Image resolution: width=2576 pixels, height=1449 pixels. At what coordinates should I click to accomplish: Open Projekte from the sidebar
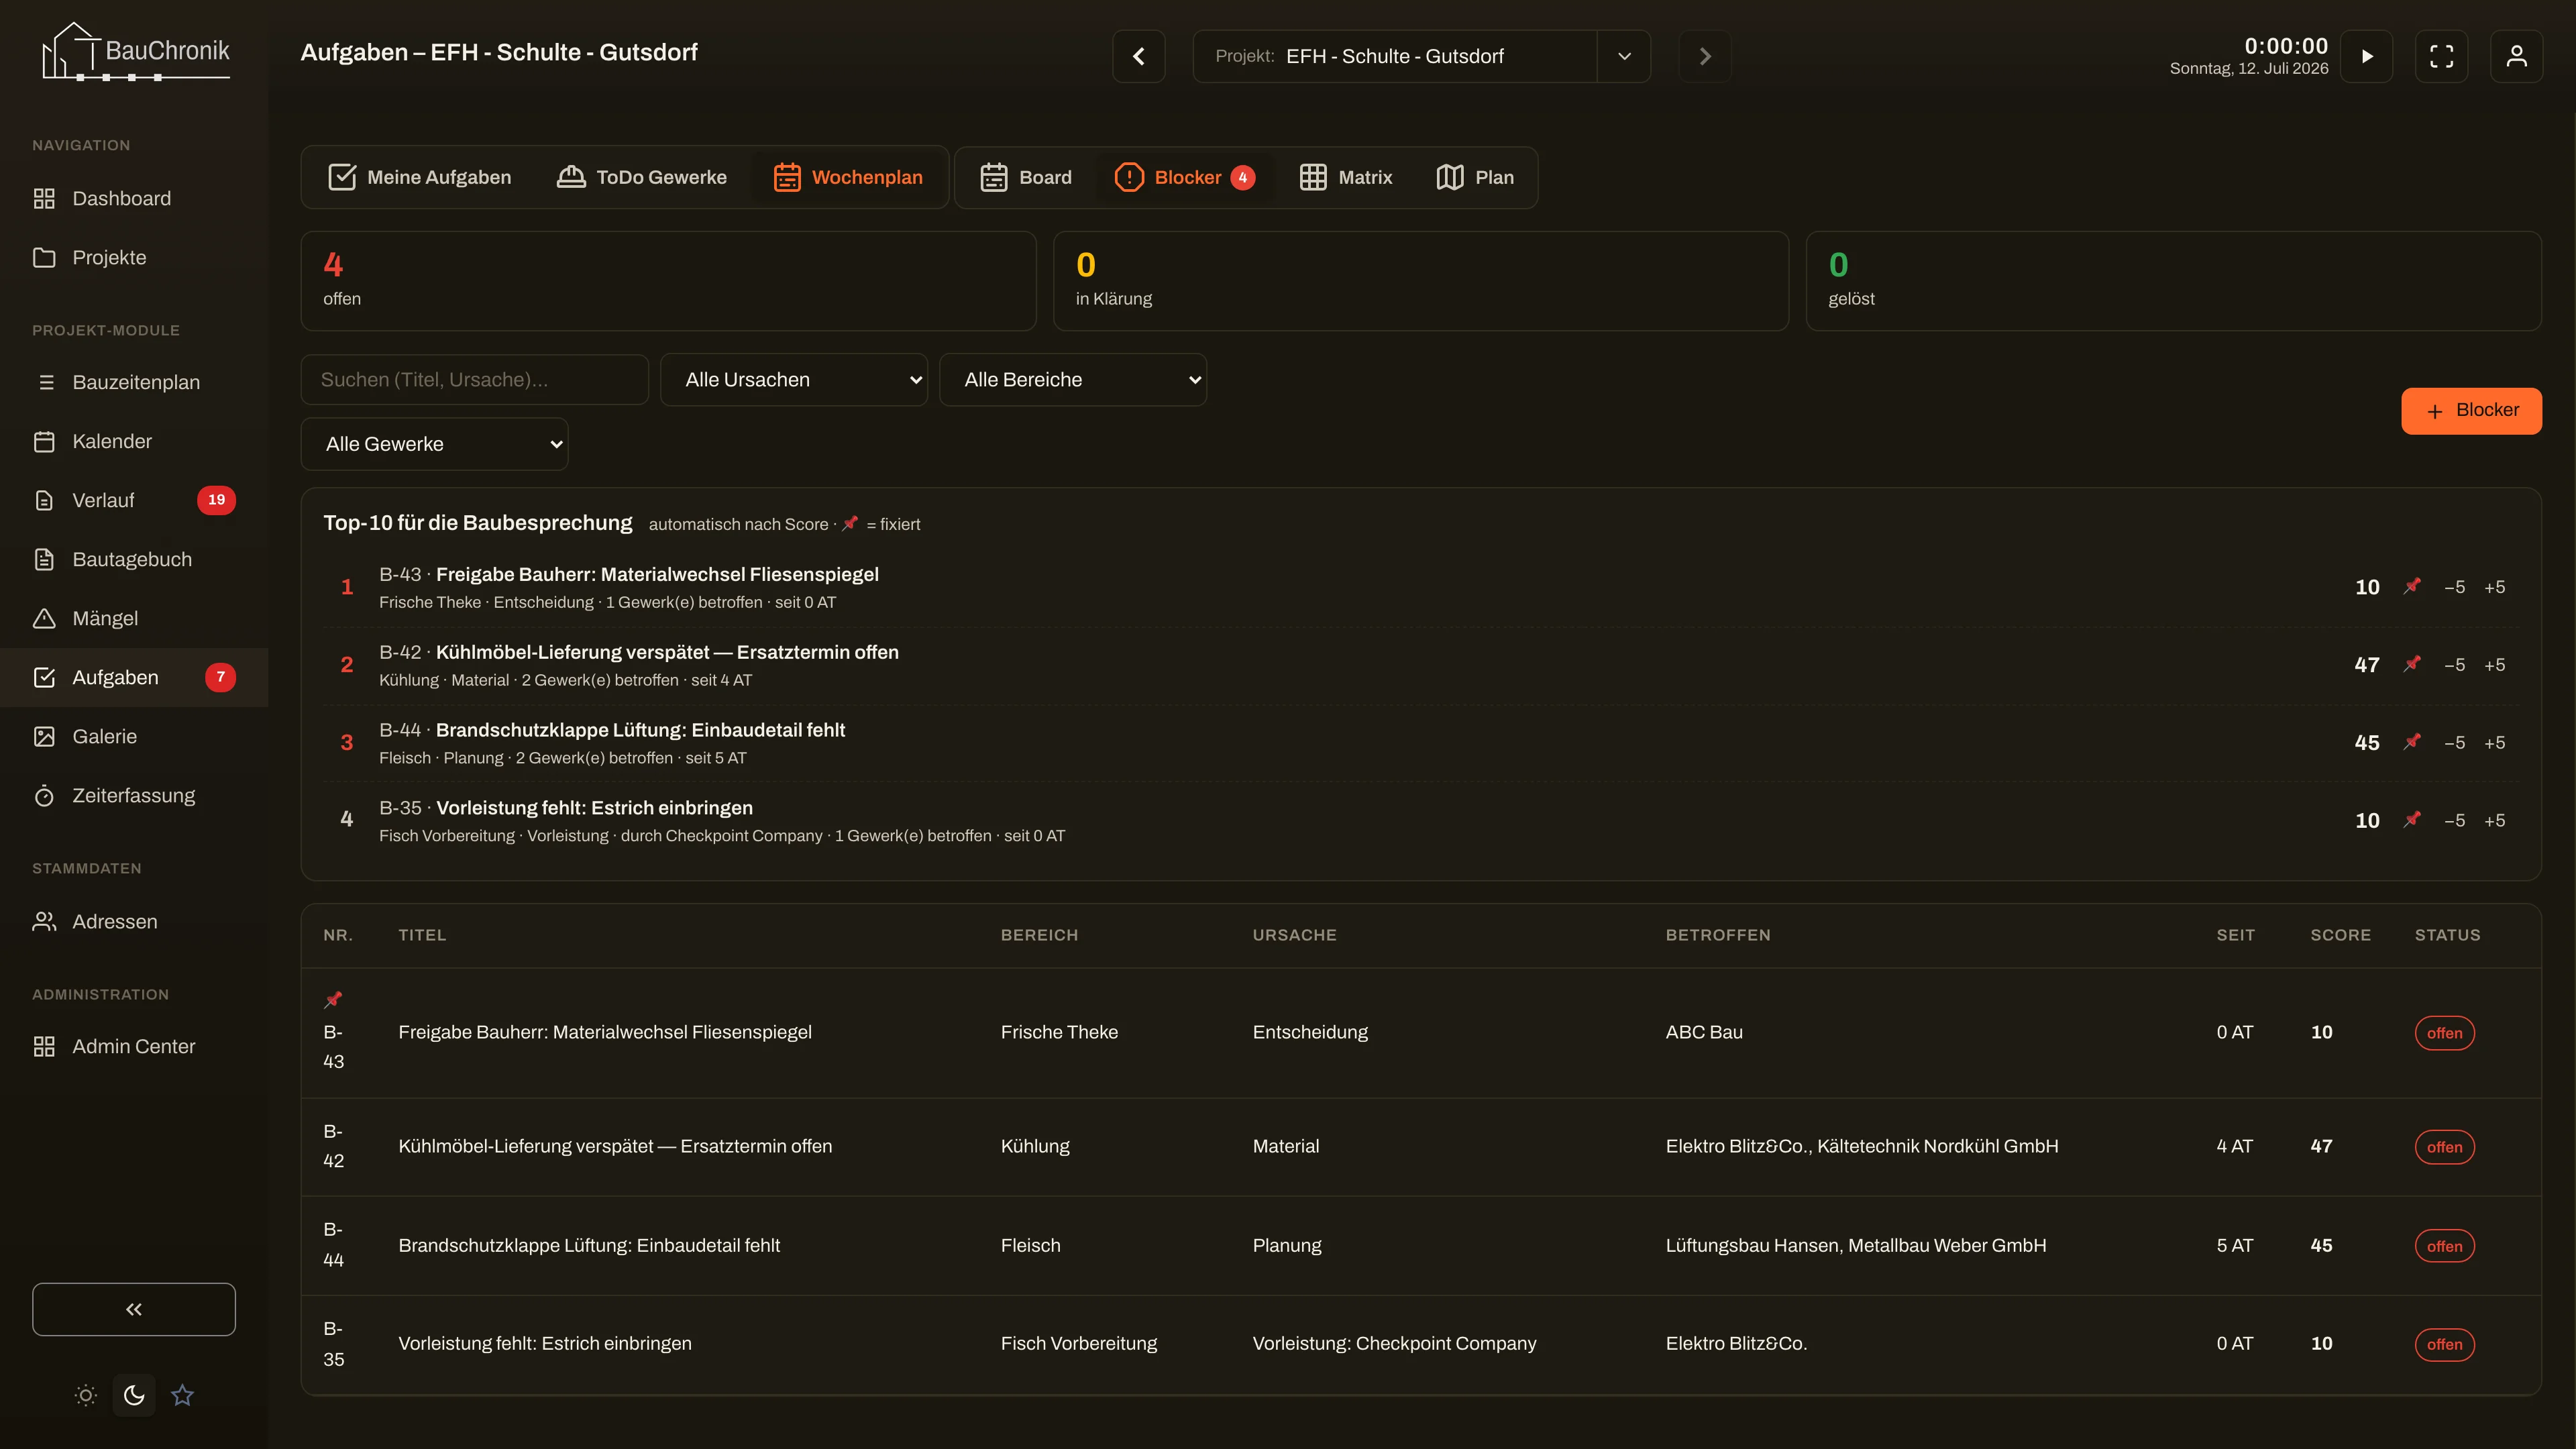click(x=134, y=257)
